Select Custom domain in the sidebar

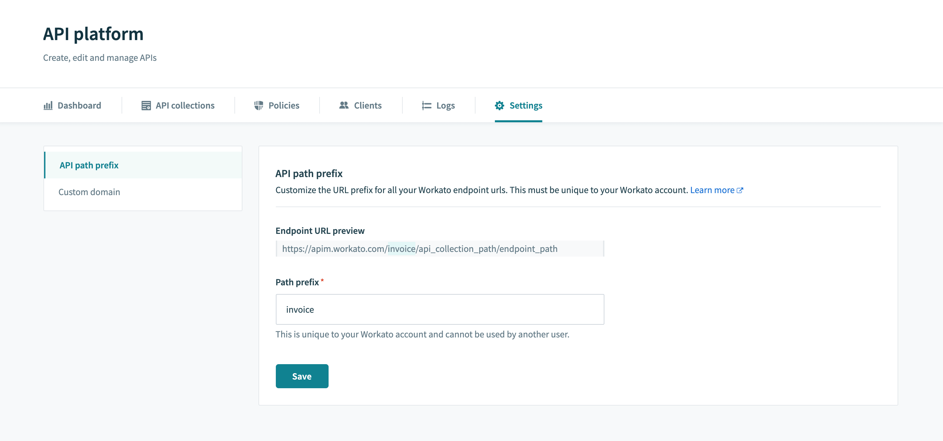pyautogui.click(x=89, y=191)
